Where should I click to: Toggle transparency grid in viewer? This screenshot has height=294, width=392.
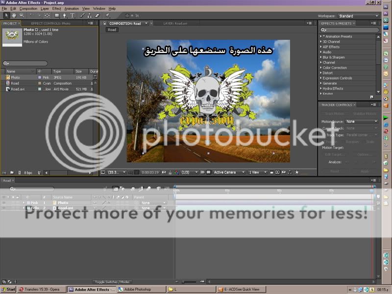(208, 172)
